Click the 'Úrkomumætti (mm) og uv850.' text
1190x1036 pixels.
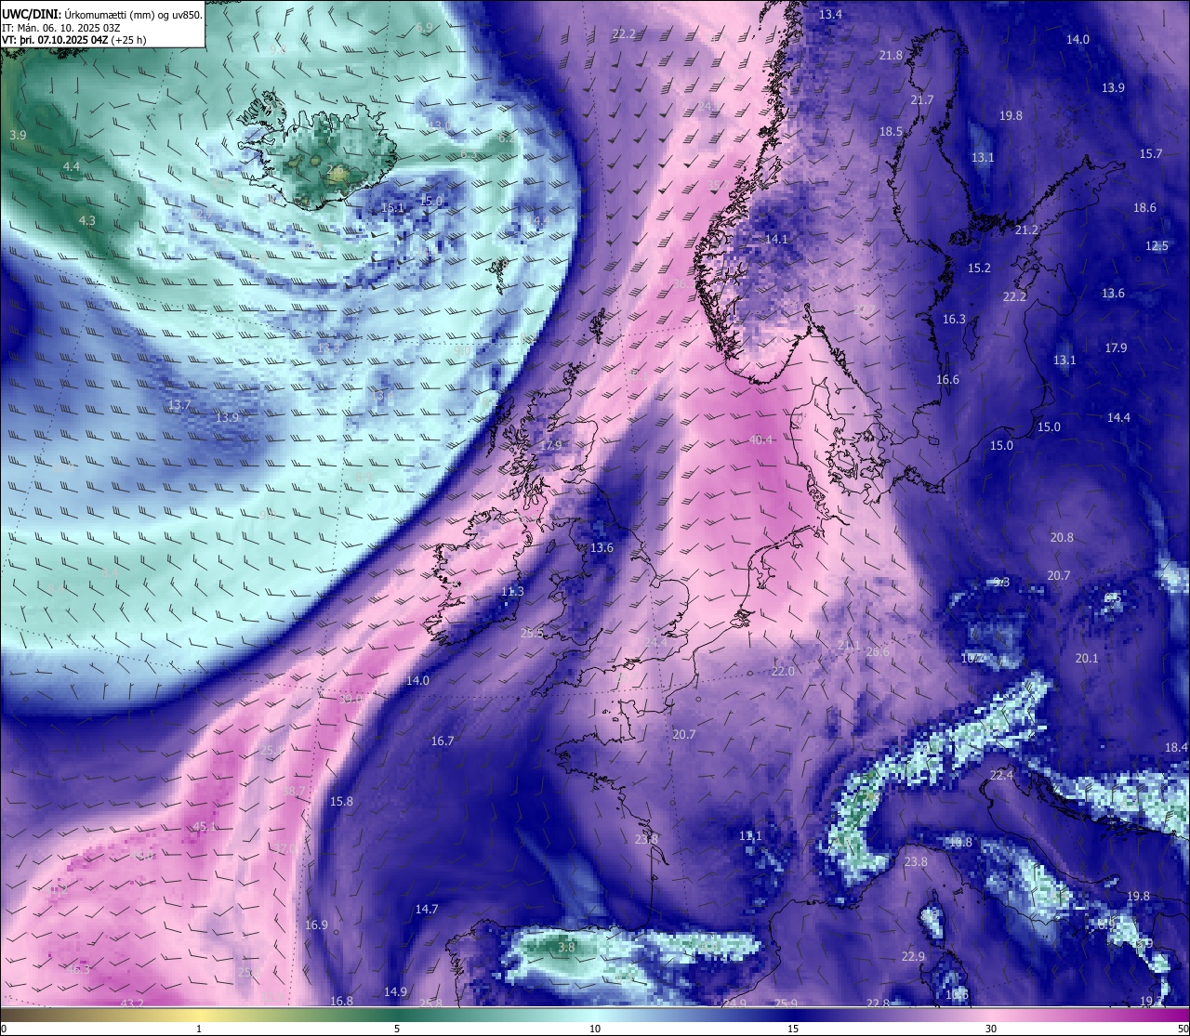click(133, 14)
